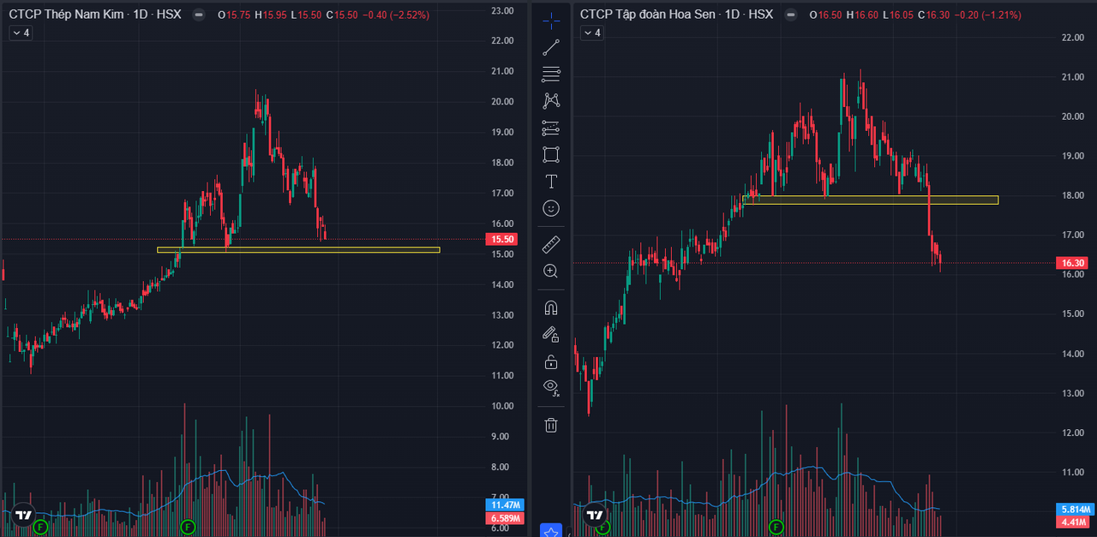The height and width of the screenshot is (537, 1097).
Task: Click the 5.814M volume MA label
Action: pos(1076,509)
